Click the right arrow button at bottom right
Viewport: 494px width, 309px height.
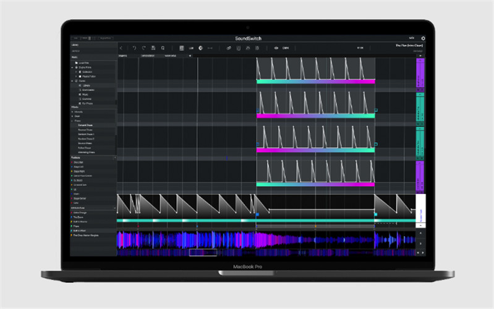(x=423, y=253)
